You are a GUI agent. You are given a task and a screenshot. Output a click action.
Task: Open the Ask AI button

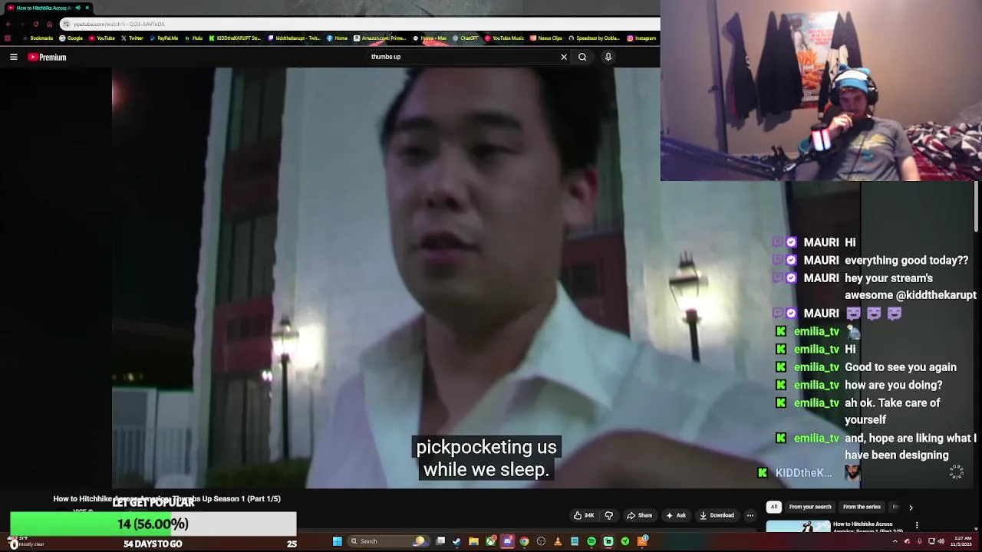(x=676, y=515)
